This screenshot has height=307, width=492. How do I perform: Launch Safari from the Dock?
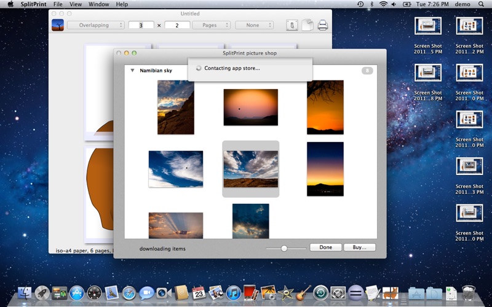click(129, 293)
